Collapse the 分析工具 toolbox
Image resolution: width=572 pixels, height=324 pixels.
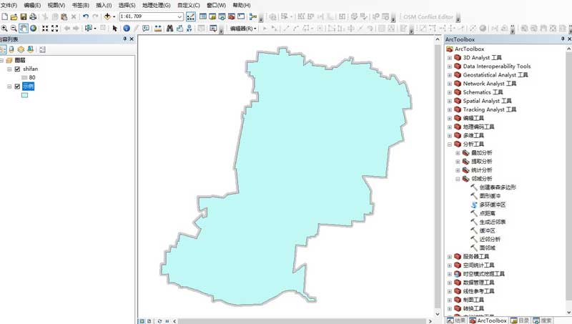(450, 144)
